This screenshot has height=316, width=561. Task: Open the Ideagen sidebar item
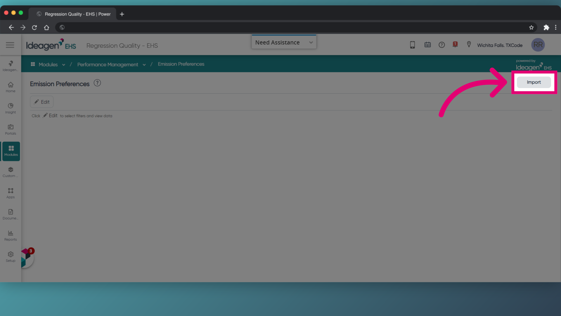tap(11, 66)
